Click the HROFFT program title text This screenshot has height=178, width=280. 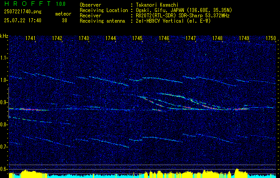tap(28, 4)
